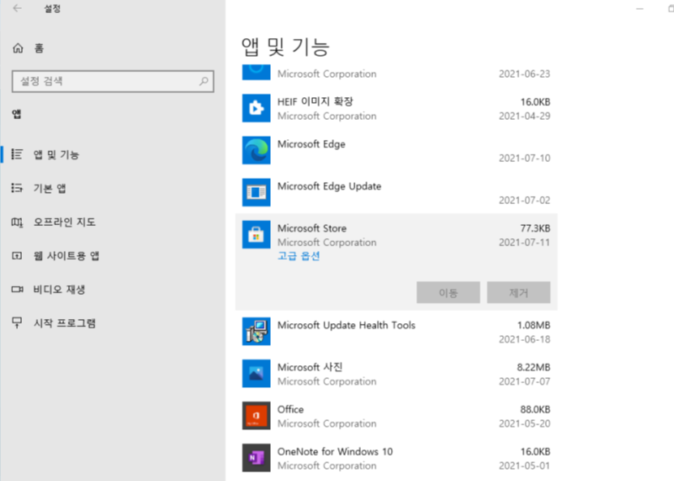Minimize the 설정 window

(x=640, y=9)
